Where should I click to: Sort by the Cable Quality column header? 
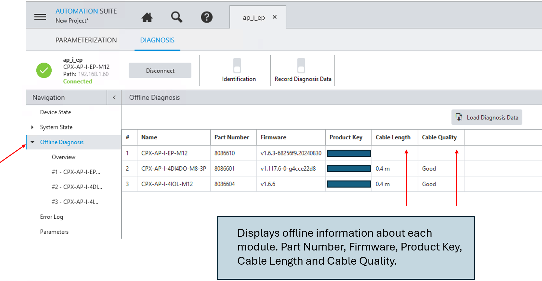pos(441,137)
